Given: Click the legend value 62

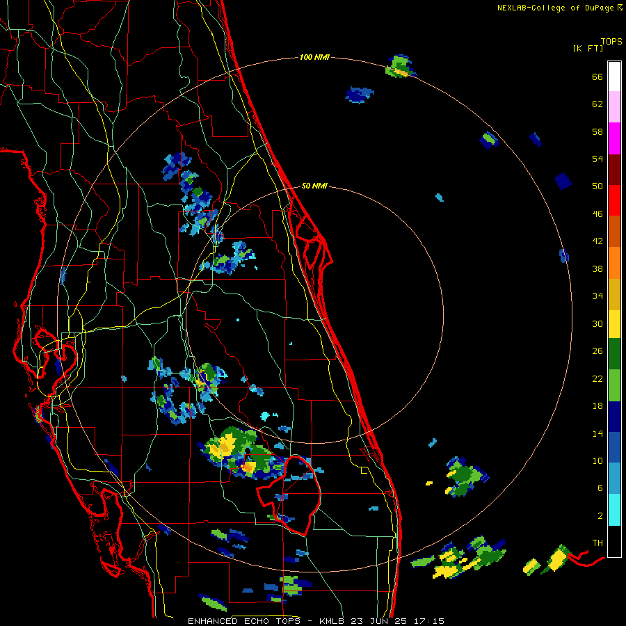Looking at the screenshot, I should click(597, 104).
